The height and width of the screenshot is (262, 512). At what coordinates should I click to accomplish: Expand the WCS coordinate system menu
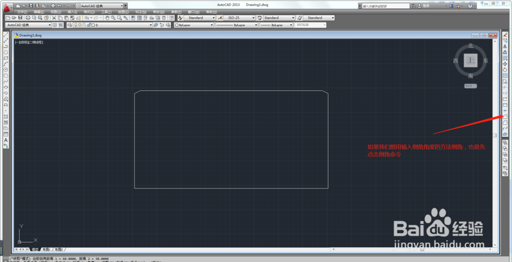471,86
